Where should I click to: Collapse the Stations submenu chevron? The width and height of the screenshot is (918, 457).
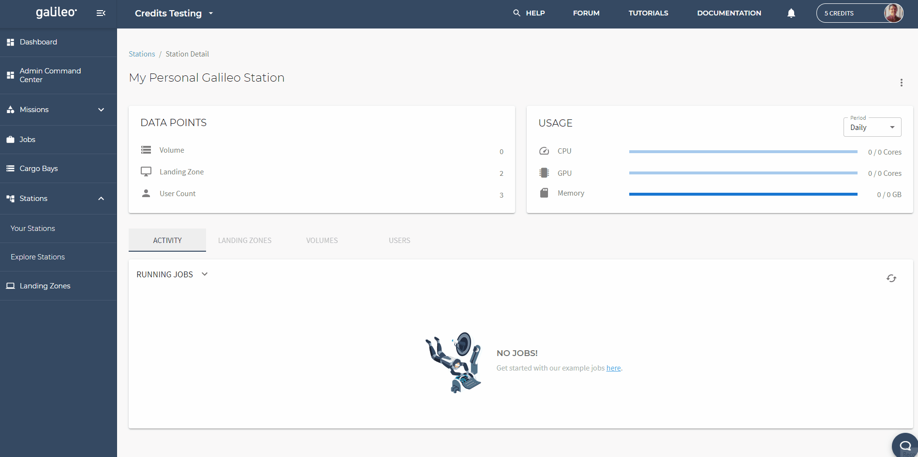click(101, 199)
